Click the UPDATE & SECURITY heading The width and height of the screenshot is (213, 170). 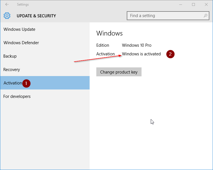pos(36,16)
